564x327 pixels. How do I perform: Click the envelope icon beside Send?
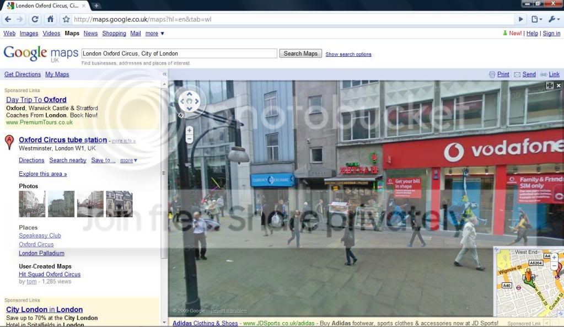517,74
